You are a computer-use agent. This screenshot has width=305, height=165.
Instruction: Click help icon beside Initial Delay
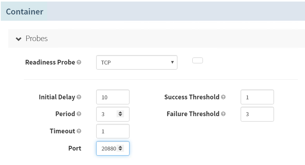coord(79,97)
